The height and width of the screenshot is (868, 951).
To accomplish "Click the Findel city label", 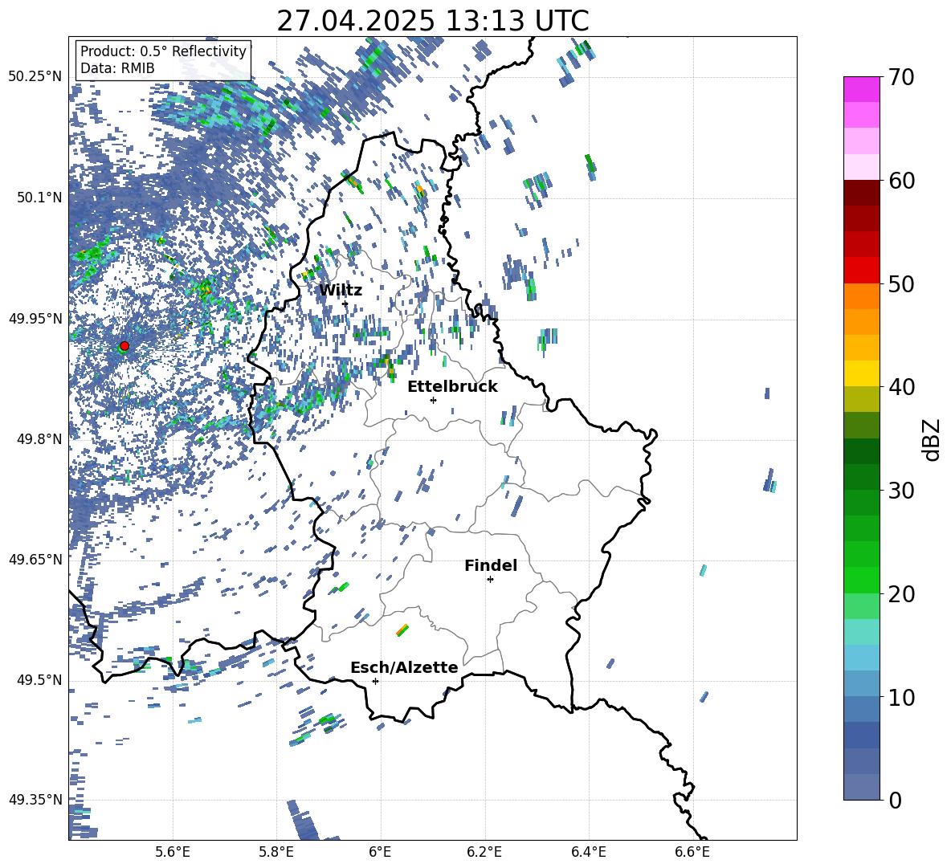I will [x=491, y=565].
